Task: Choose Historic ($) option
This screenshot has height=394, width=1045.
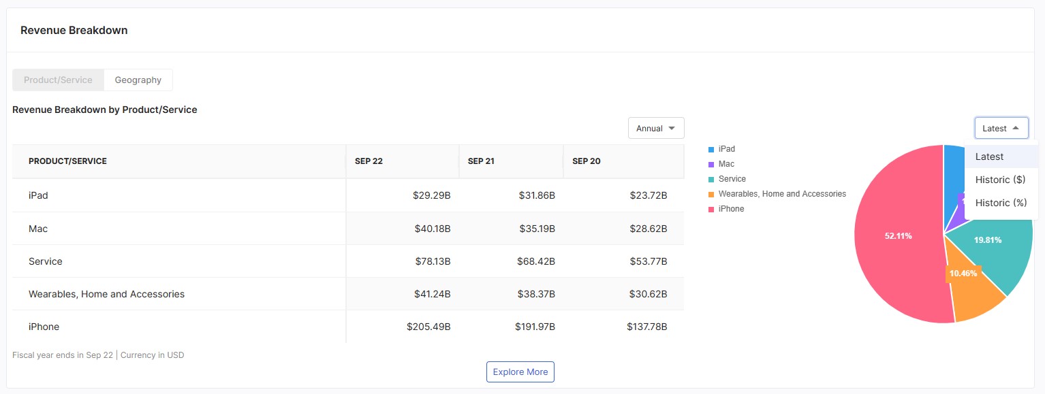Action: [x=1001, y=180]
